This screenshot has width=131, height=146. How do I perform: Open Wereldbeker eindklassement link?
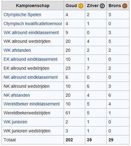(32, 104)
